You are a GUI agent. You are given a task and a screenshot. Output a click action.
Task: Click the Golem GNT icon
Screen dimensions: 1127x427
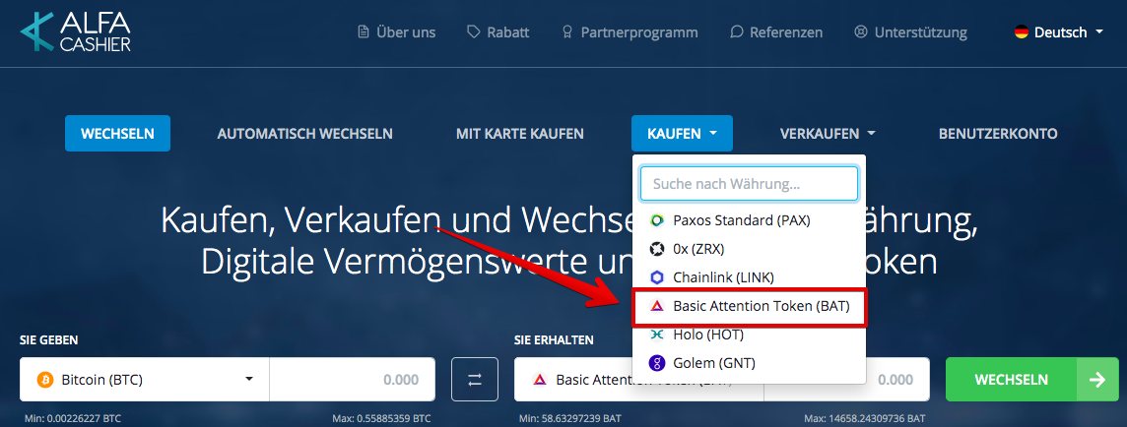pyautogui.click(x=656, y=363)
